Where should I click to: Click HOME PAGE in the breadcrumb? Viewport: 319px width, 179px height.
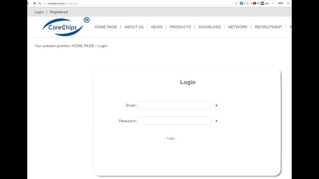83,46
